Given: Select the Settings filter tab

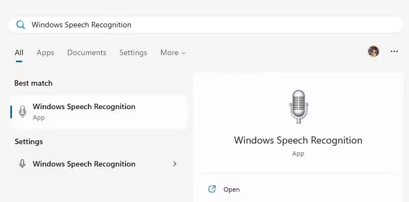Looking at the screenshot, I should click(133, 53).
